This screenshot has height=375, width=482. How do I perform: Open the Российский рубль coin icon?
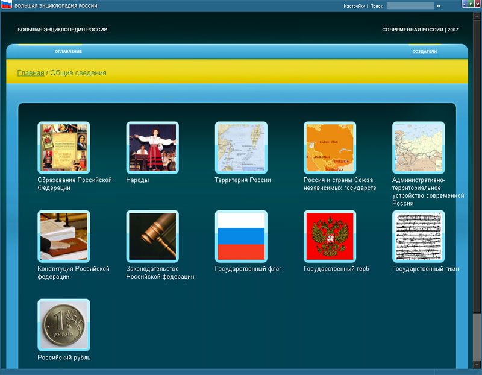[x=63, y=325]
